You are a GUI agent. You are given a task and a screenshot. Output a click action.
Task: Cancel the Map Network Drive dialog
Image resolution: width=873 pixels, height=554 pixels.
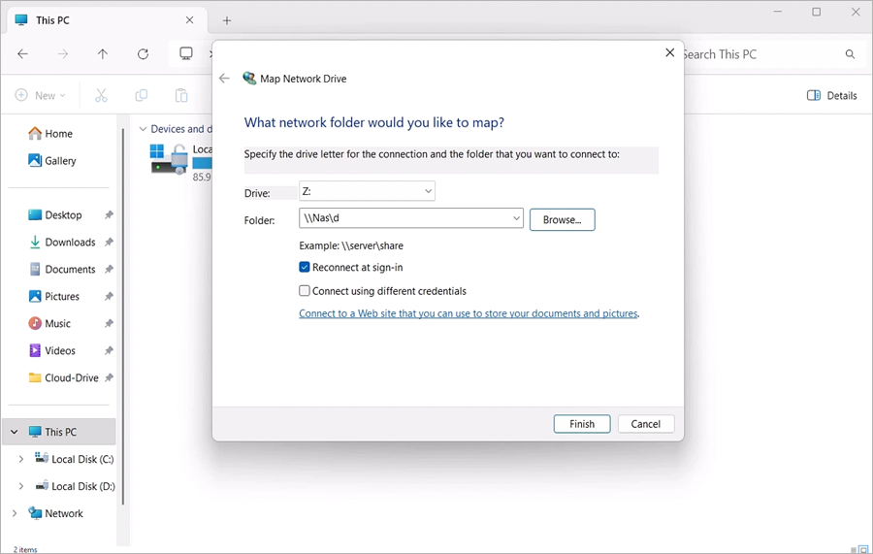click(646, 424)
